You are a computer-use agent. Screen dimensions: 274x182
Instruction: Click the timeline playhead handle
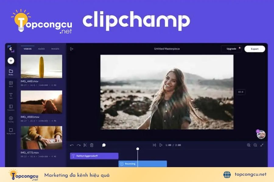[x=138, y=149]
